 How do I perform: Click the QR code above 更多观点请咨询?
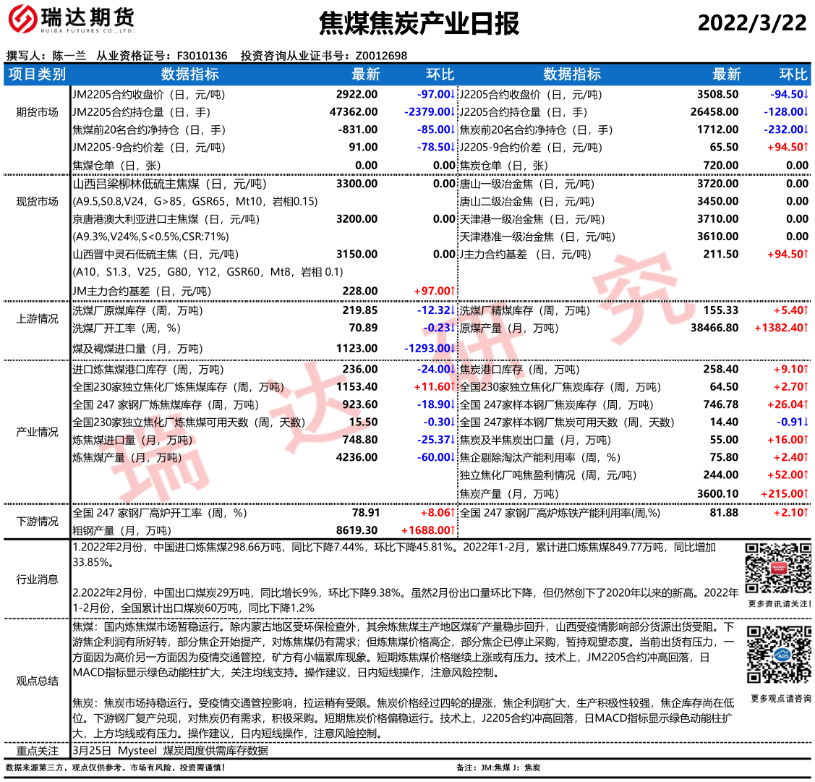pyautogui.click(x=778, y=655)
